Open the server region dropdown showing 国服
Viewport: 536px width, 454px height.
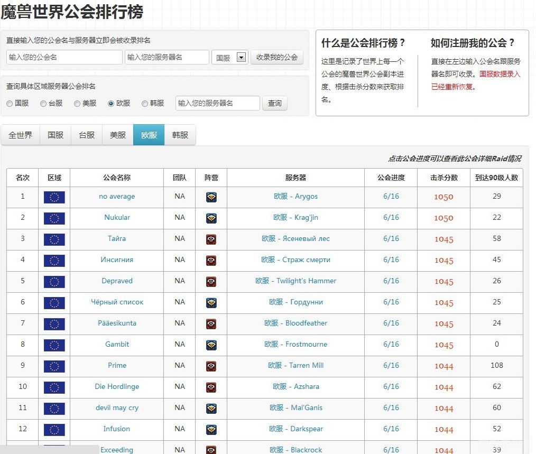click(x=229, y=57)
